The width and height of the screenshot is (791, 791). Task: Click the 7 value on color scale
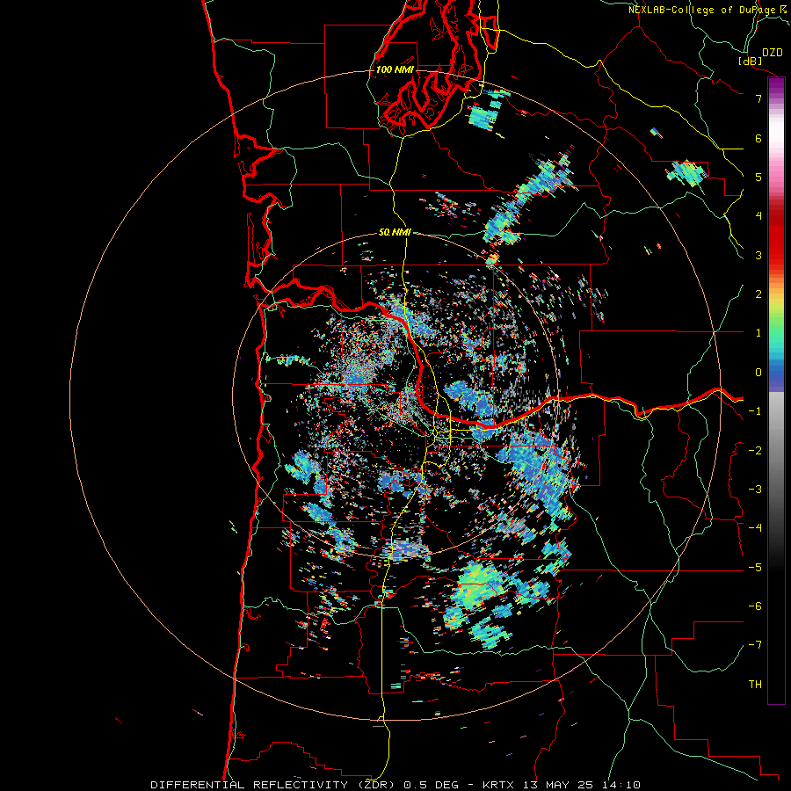coord(758,98)
